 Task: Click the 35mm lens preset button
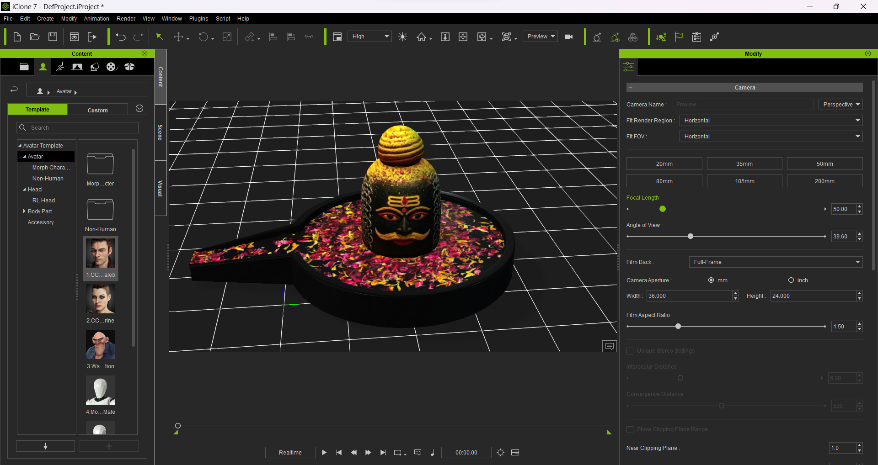click(x=744, y=164)
